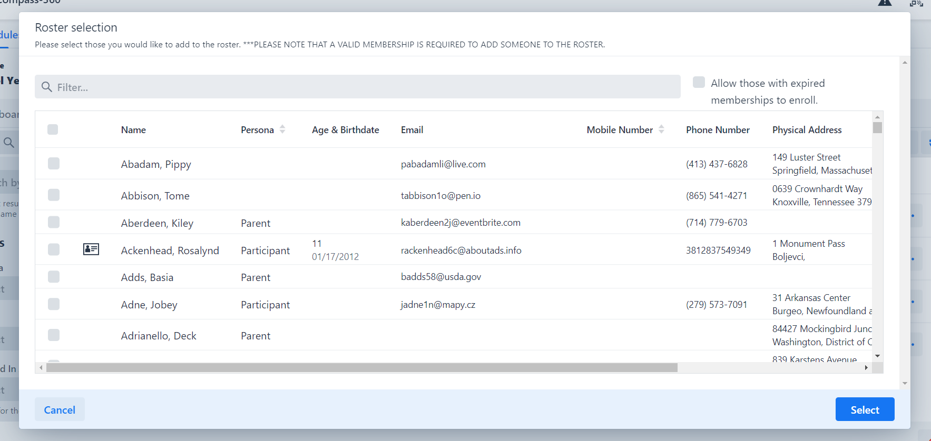Image resolution: width=931 pixels, height=441 pixels.
Task: Click the dialog's outer scroll down arrow
Action: [905, 384]
